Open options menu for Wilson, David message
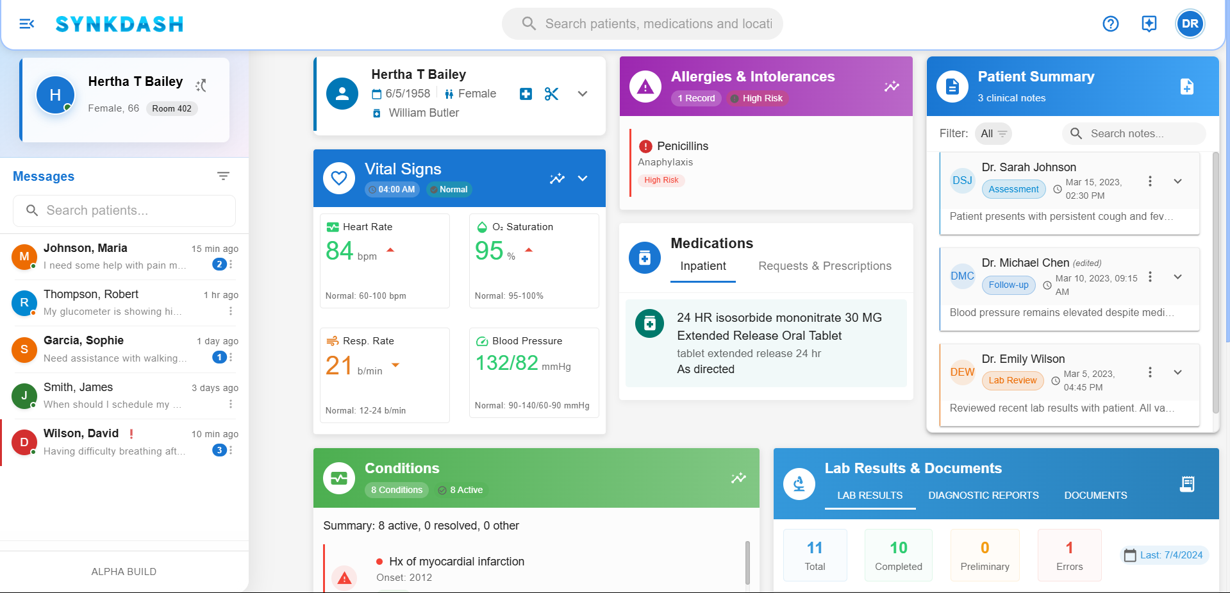This screenshot has height=593, width=1230. tap(231, 450)
